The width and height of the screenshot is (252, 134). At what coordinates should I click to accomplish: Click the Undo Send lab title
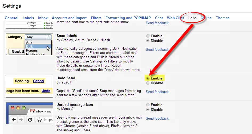coord(66,78)
